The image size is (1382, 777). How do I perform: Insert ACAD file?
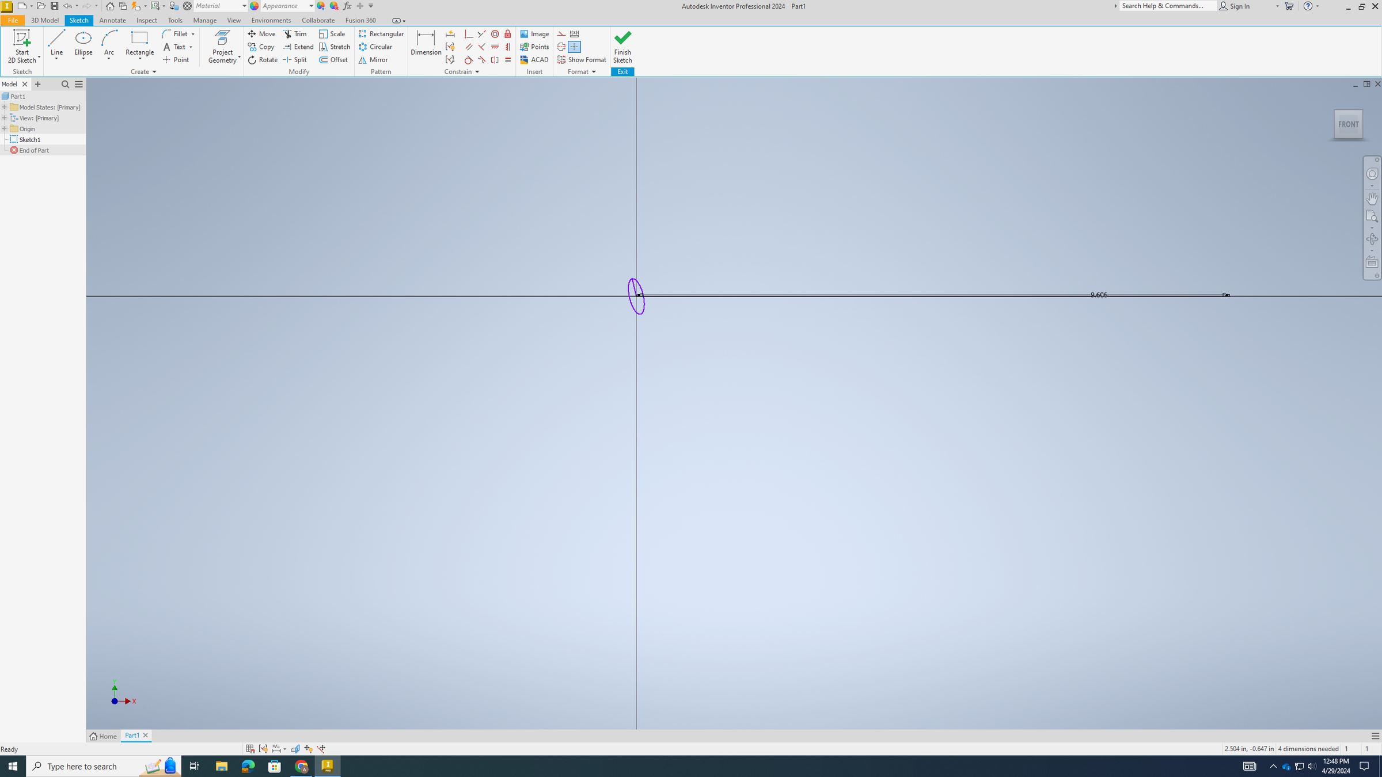(534, 60)
